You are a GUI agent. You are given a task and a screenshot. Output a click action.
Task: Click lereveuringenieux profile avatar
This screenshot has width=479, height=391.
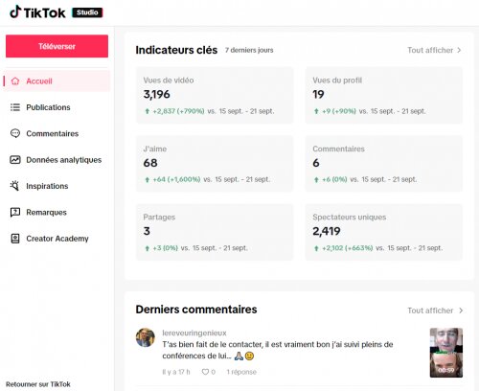click(x=146, y=337)
